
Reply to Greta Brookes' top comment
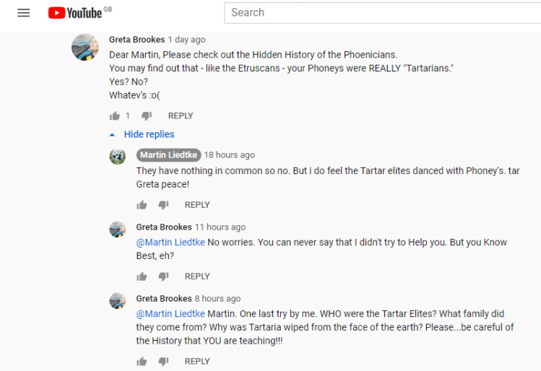pos(181,115)
